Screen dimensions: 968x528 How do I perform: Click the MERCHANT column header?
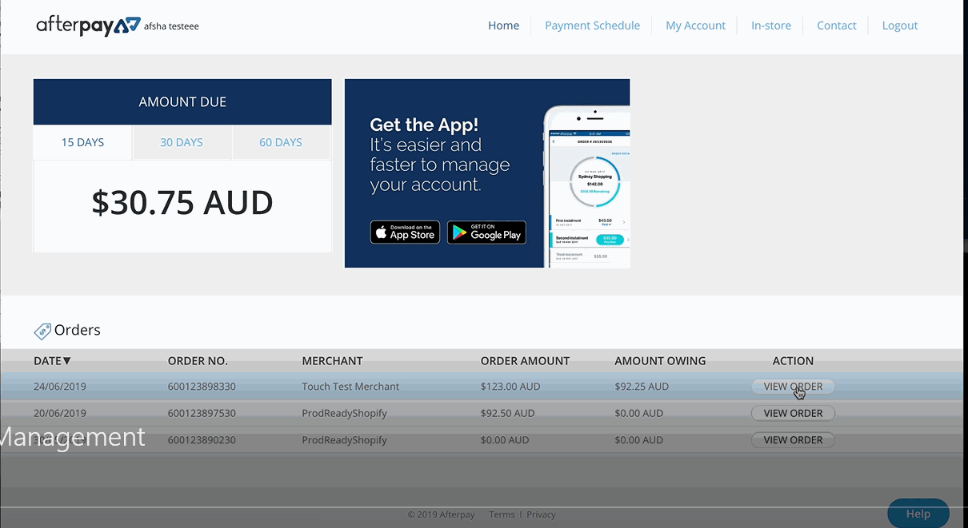click(332, 361)
